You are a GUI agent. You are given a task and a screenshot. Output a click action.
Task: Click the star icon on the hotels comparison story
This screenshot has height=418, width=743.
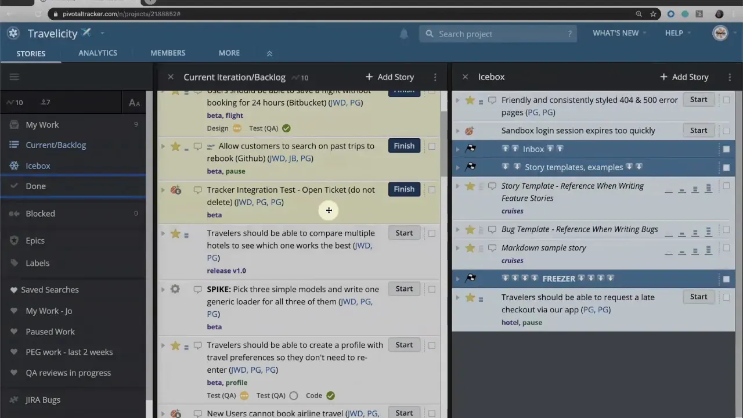point(175,233)
